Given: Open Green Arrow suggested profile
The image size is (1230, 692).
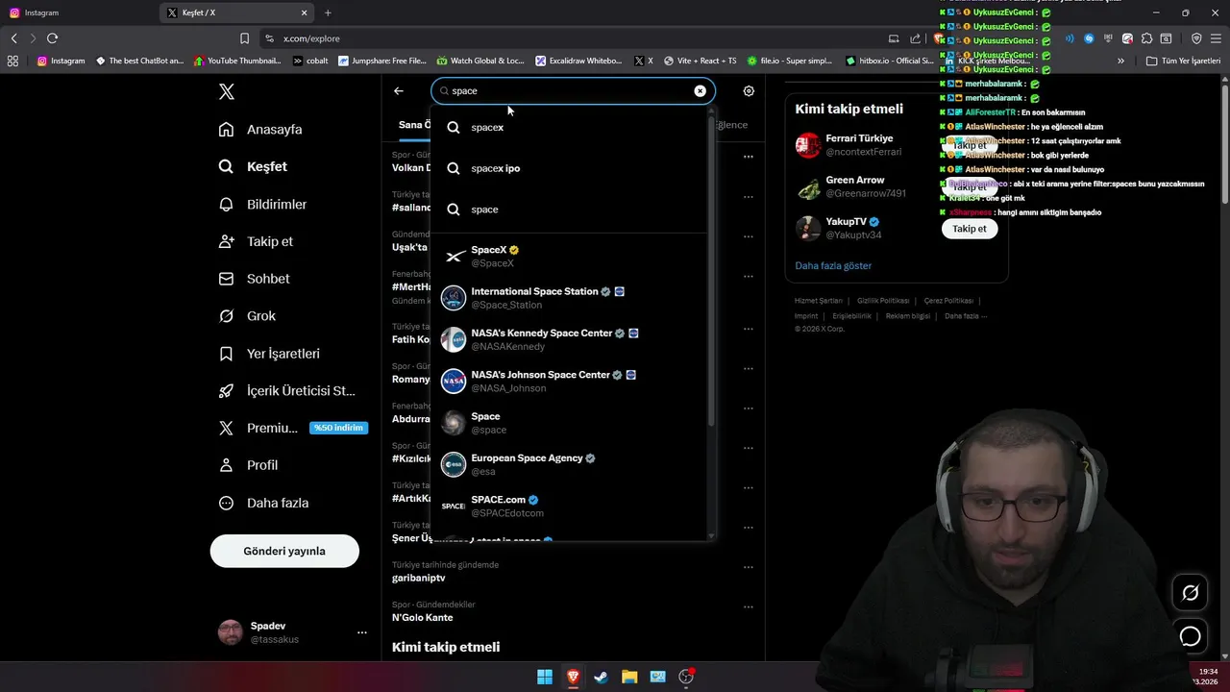Looking at the screenshot, I should (x=855, y=180).
